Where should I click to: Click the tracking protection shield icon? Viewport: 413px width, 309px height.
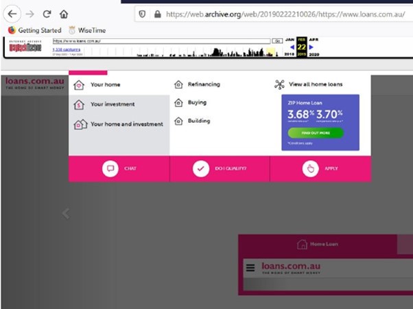pos(142,14)
